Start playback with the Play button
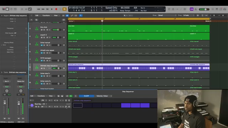 click(52, 9)
